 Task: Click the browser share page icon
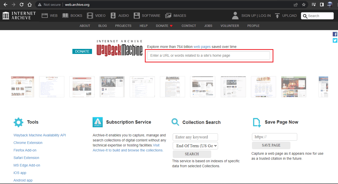click(296, 5)
